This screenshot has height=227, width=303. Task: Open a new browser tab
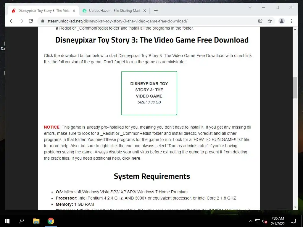click(x=156, y=11)
